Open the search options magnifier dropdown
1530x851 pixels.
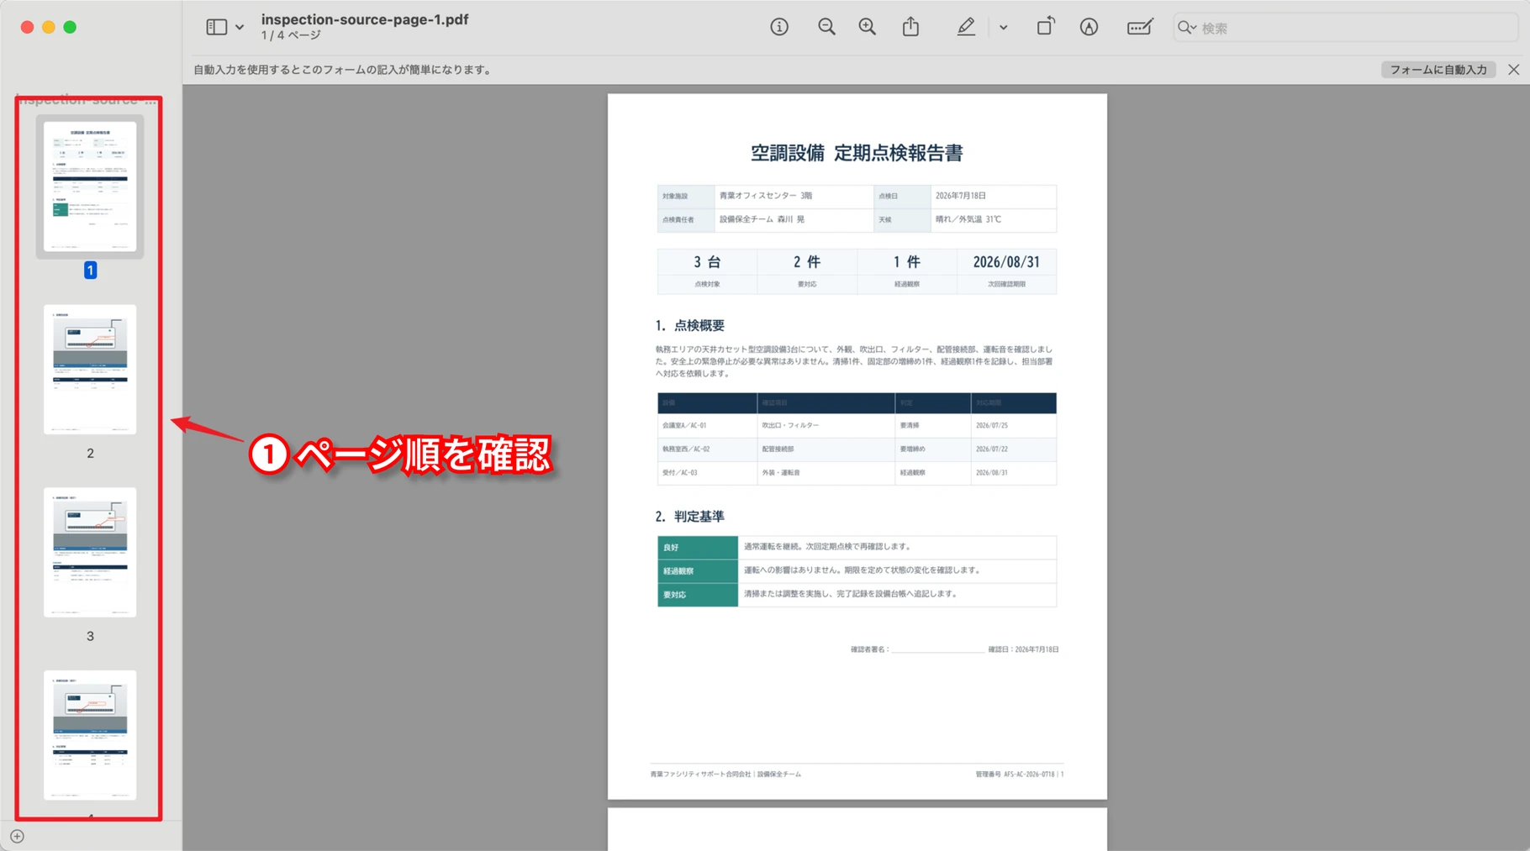pyautogui.click(x=1186, y=28)
